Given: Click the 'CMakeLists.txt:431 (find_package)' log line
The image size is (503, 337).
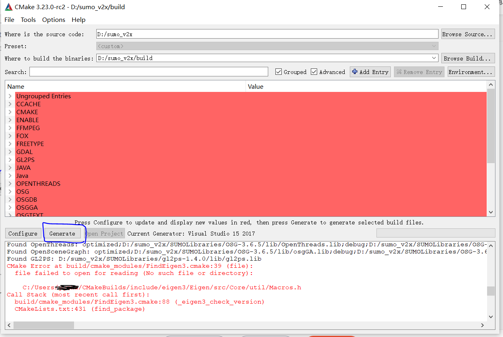Looking at the screenshot, I should 80,309.
